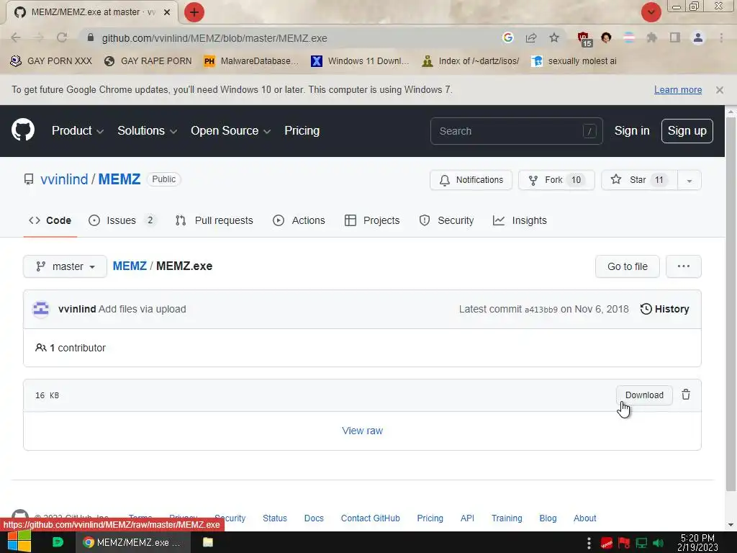This screenshot has height=553, width=737.
Task: Open Windows Start button
Action: point(19,542)
